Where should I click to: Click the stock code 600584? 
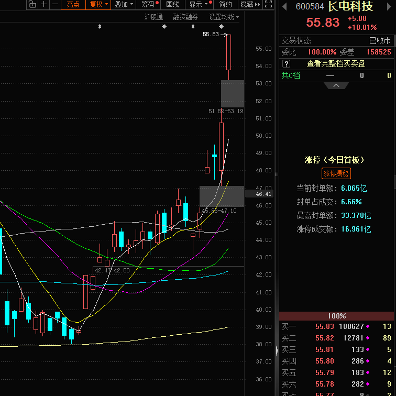(310, 7)
